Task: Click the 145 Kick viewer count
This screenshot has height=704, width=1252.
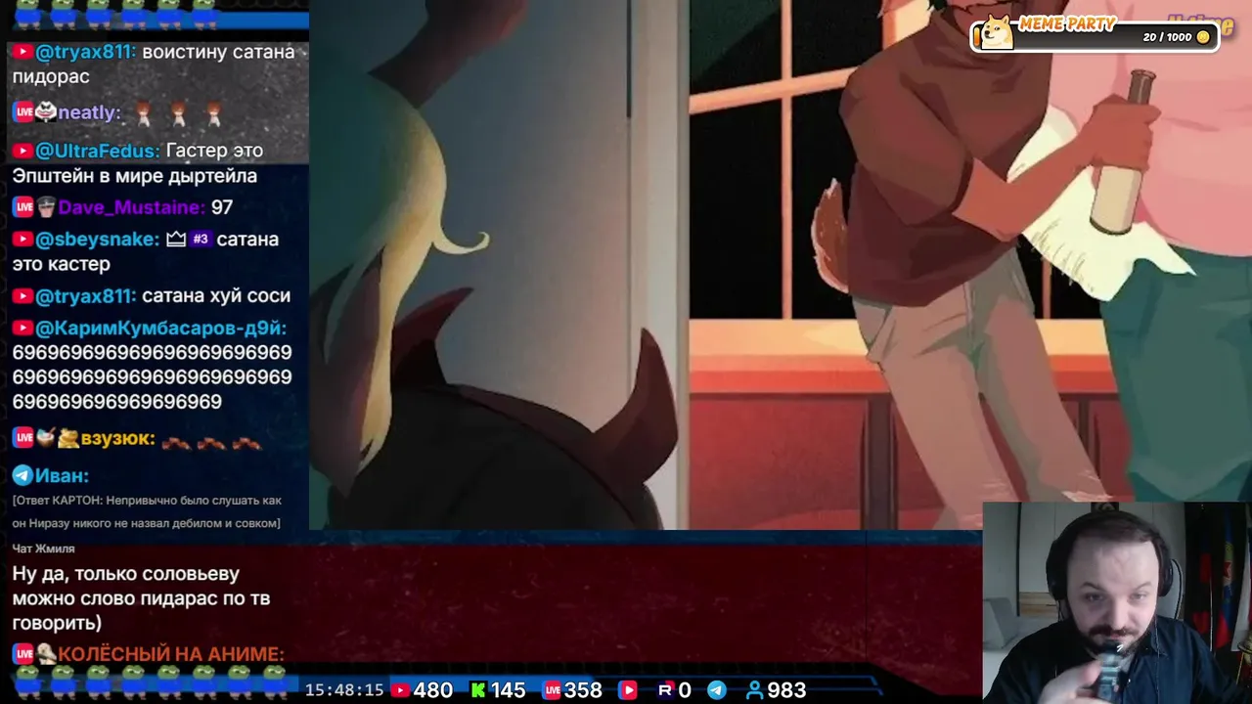Action: (508, 690)
